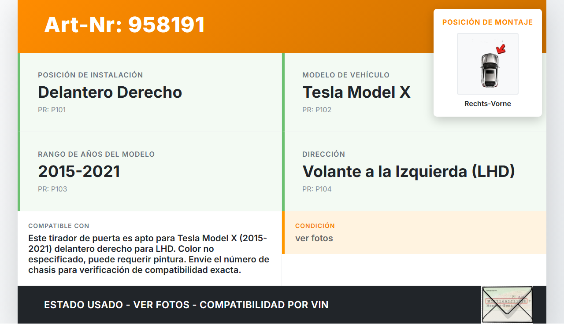
Task: Select the 'Delantero Derecho' value
Action: click(110, 92)
